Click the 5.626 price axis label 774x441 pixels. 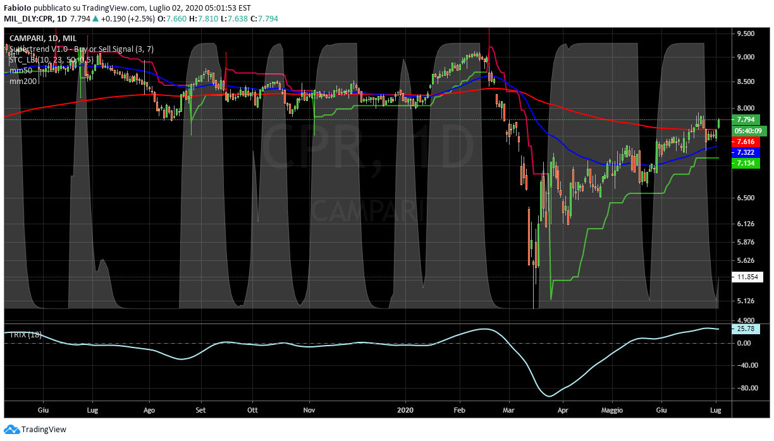click(x=746, y=260)
